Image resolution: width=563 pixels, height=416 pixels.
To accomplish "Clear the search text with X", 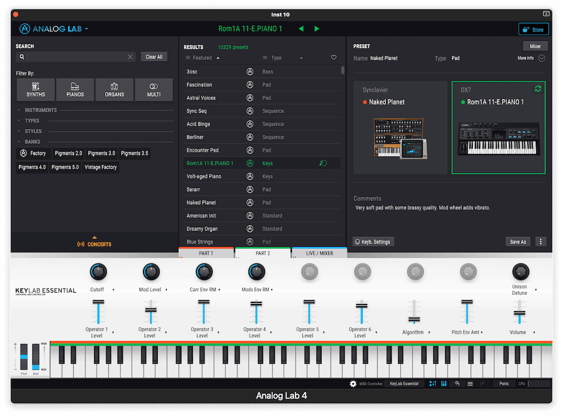I will point(130,57).
